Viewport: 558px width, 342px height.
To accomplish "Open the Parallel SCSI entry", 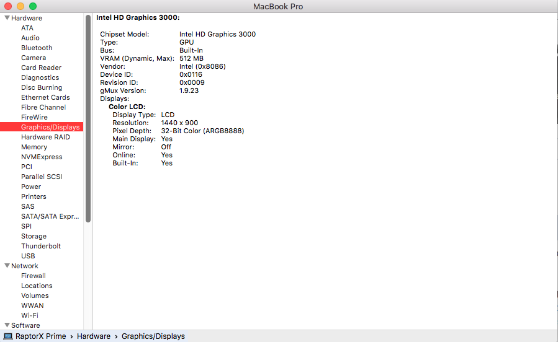I will coord(42,177).
